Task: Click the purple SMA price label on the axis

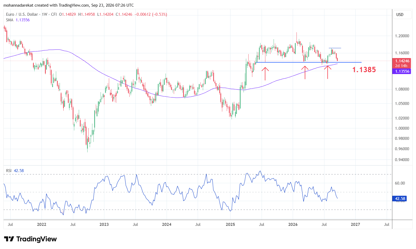Action: point(402,71)
